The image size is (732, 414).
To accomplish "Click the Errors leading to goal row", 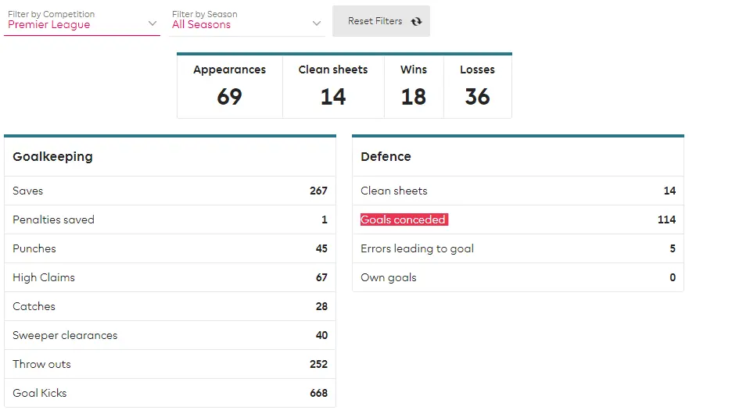I will tap(518, 248).
